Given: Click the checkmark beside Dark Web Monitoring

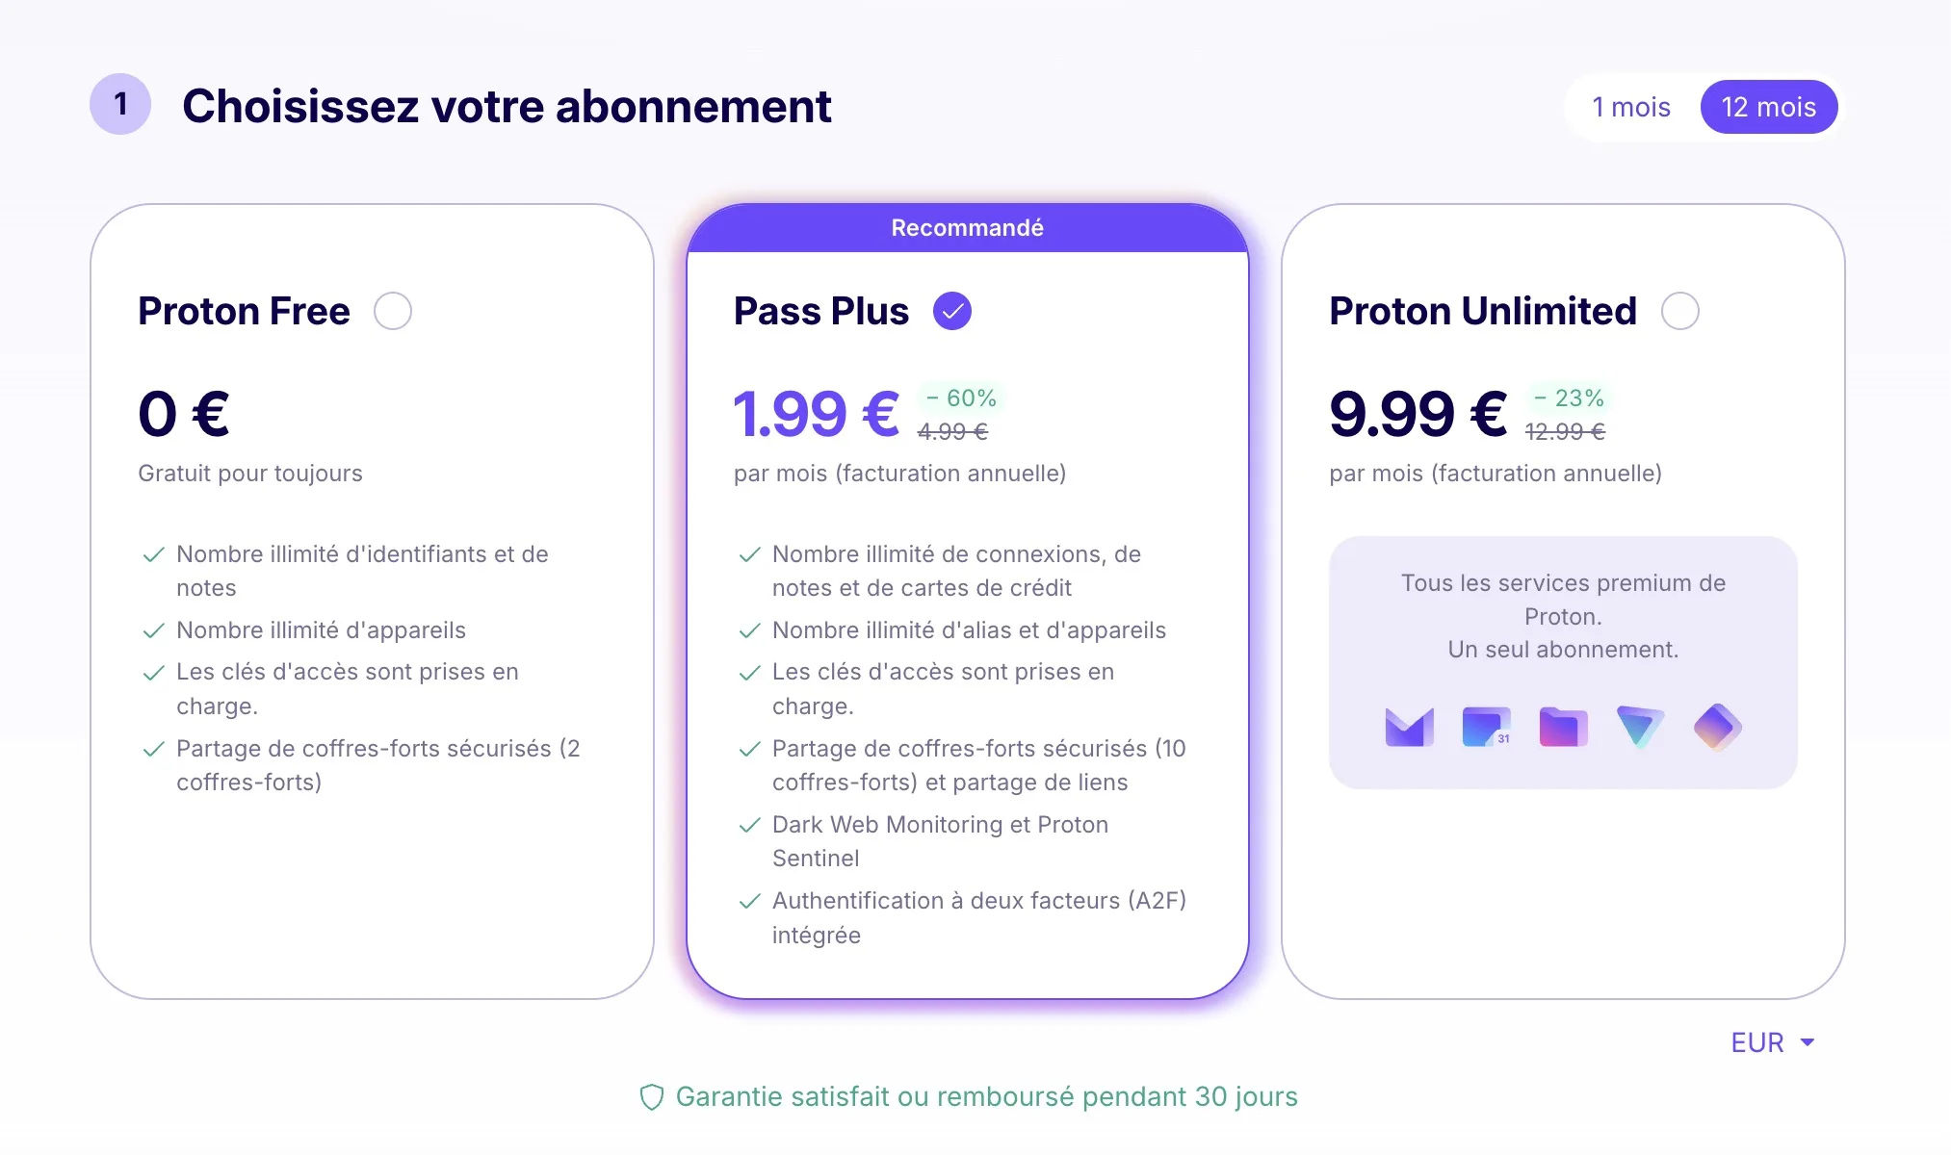Looking at the screenshot, I should tap(749, 826).
